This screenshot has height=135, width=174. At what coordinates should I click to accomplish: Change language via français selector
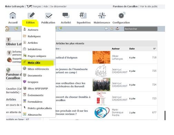[37, 7]
